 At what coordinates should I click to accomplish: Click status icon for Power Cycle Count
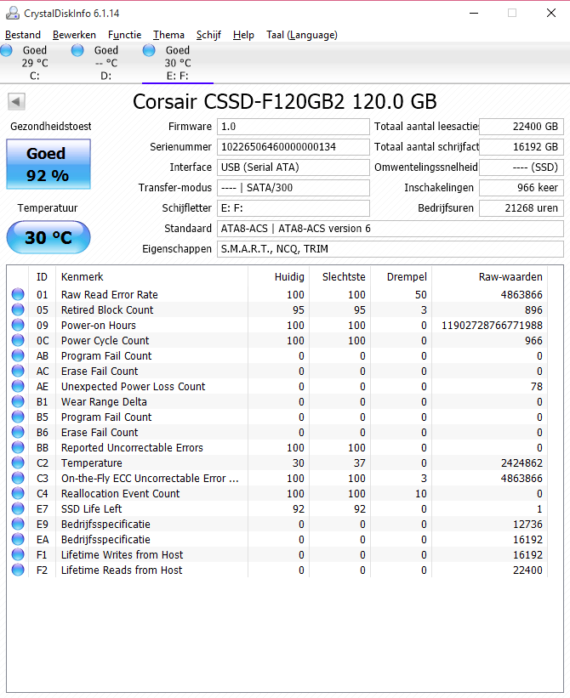18,340
